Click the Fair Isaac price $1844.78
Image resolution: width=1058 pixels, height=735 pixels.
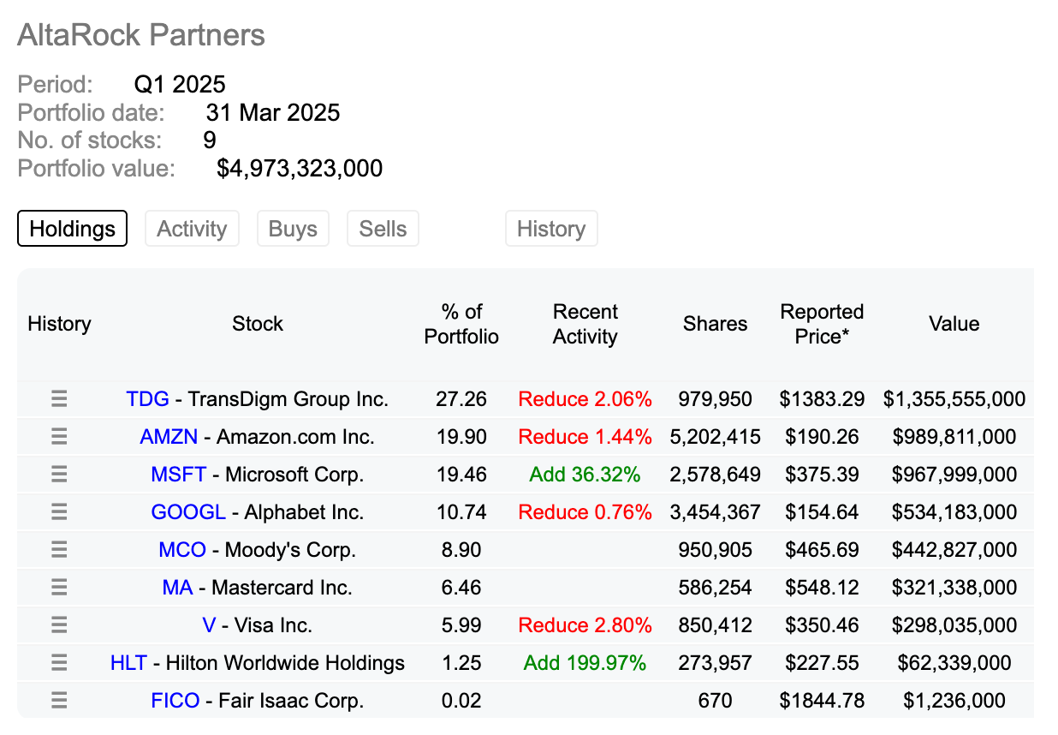(822, 701)
